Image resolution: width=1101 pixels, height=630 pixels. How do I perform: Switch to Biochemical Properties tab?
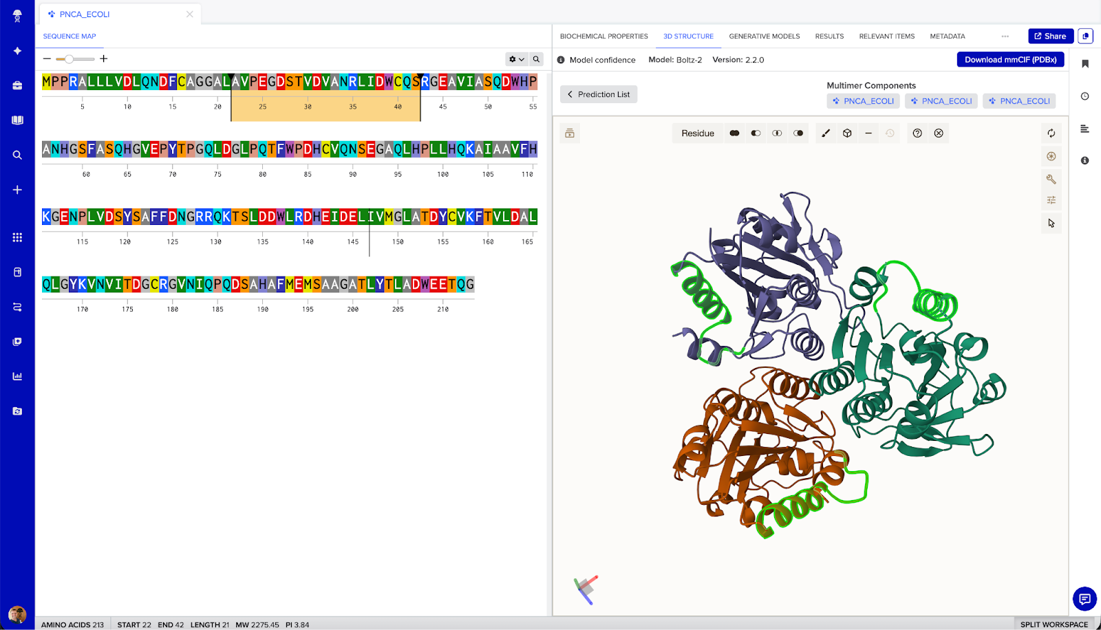point(603,36)
